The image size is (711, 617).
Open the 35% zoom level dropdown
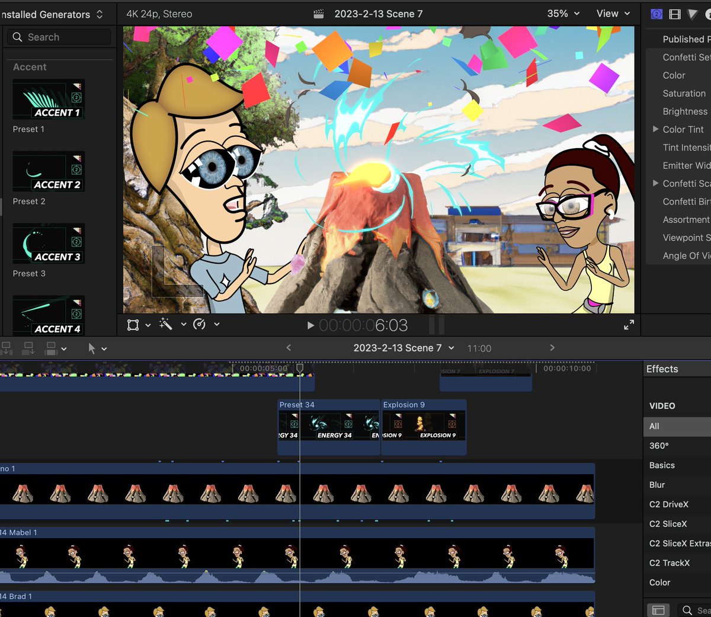click(x=562, y=13)
